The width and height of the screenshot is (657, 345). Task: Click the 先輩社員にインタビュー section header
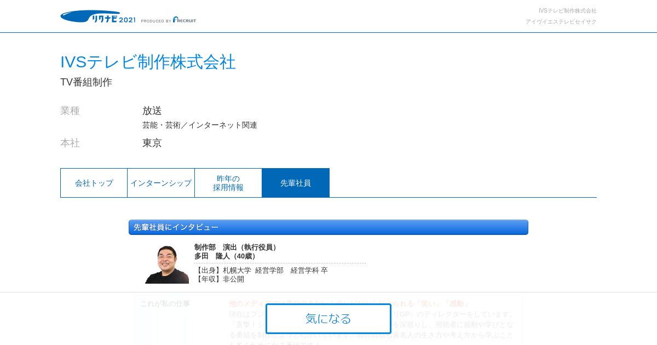[328, 227]
